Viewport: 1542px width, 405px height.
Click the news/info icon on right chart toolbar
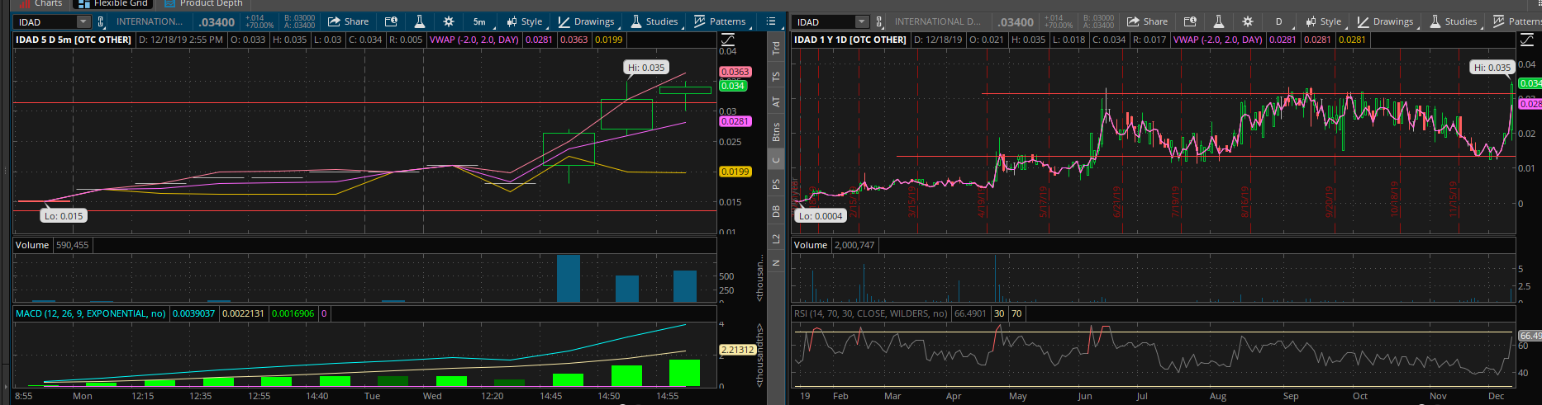click(x=1190, y=21)
